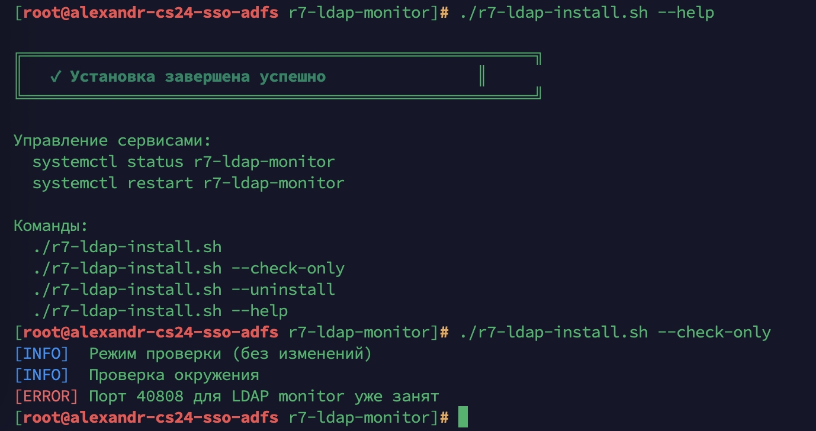The width and height of the screenshot is (816, 431).
Task: Select the "systemctl restart r7-ldap-monitor" line
Action: point(188,183)
